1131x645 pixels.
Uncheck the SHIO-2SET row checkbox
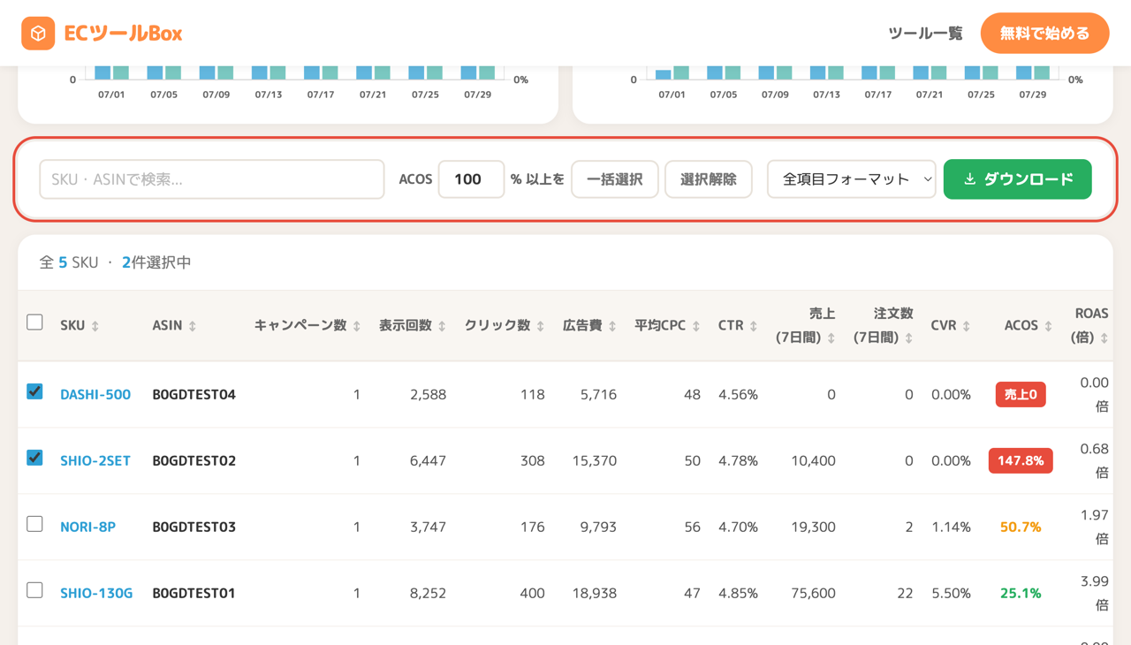(x=34, y=457)
